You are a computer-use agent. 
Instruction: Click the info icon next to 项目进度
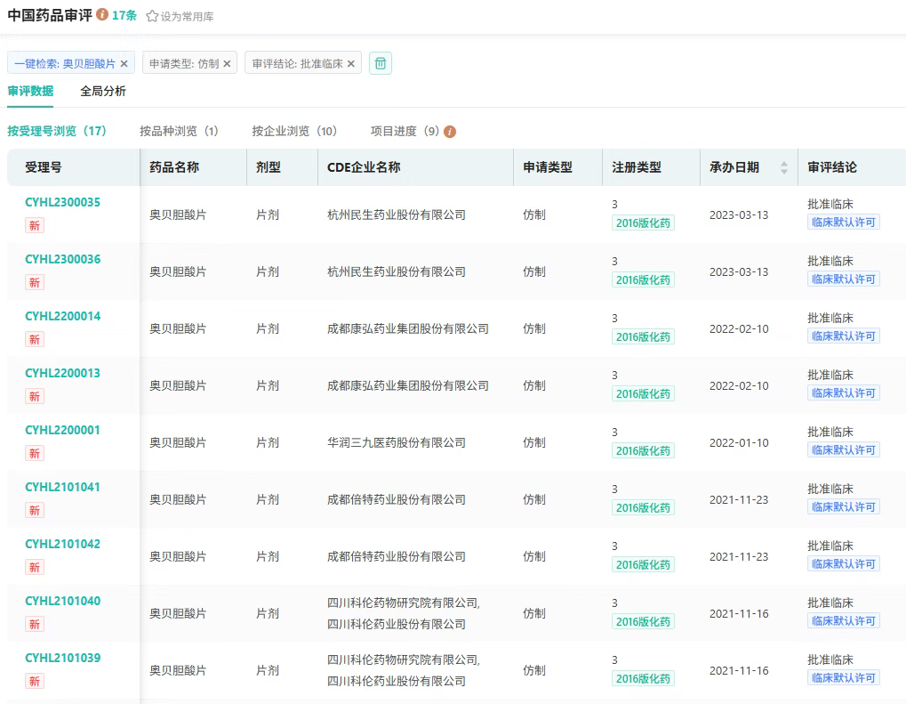point(450,132)
